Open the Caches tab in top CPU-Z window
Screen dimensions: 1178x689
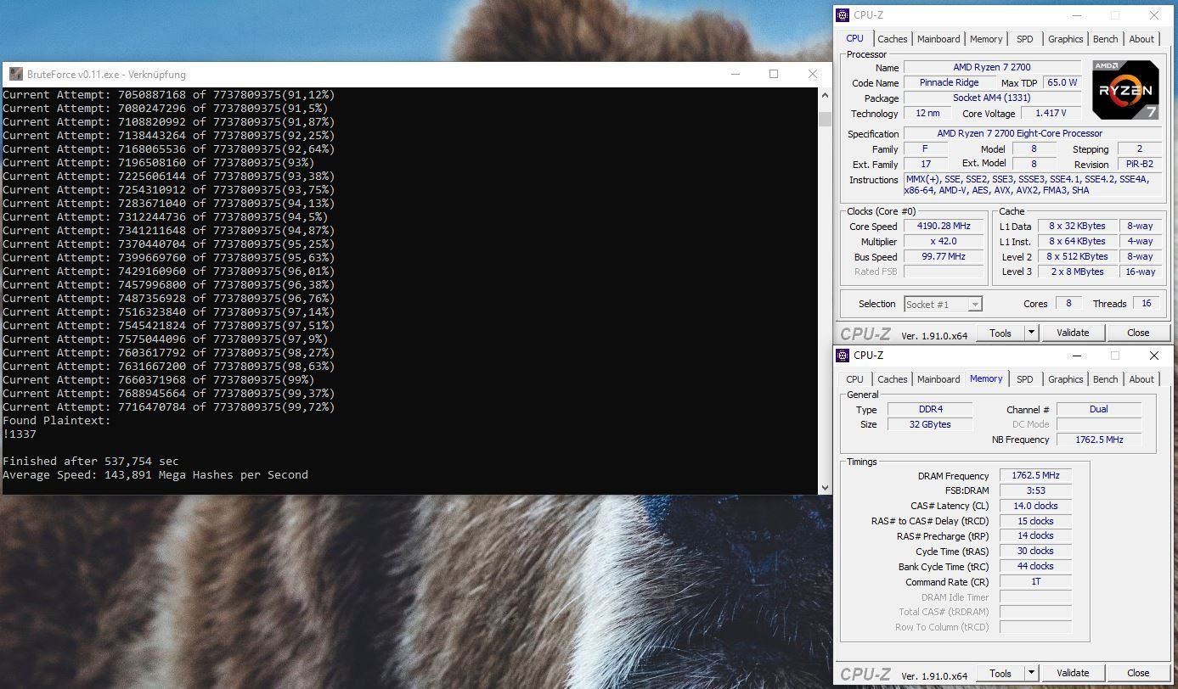coord(892,39)
